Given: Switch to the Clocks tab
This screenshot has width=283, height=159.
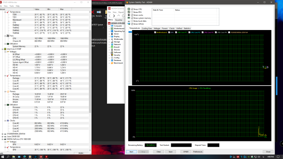Looking at the screenshot, I should (172, 28).
